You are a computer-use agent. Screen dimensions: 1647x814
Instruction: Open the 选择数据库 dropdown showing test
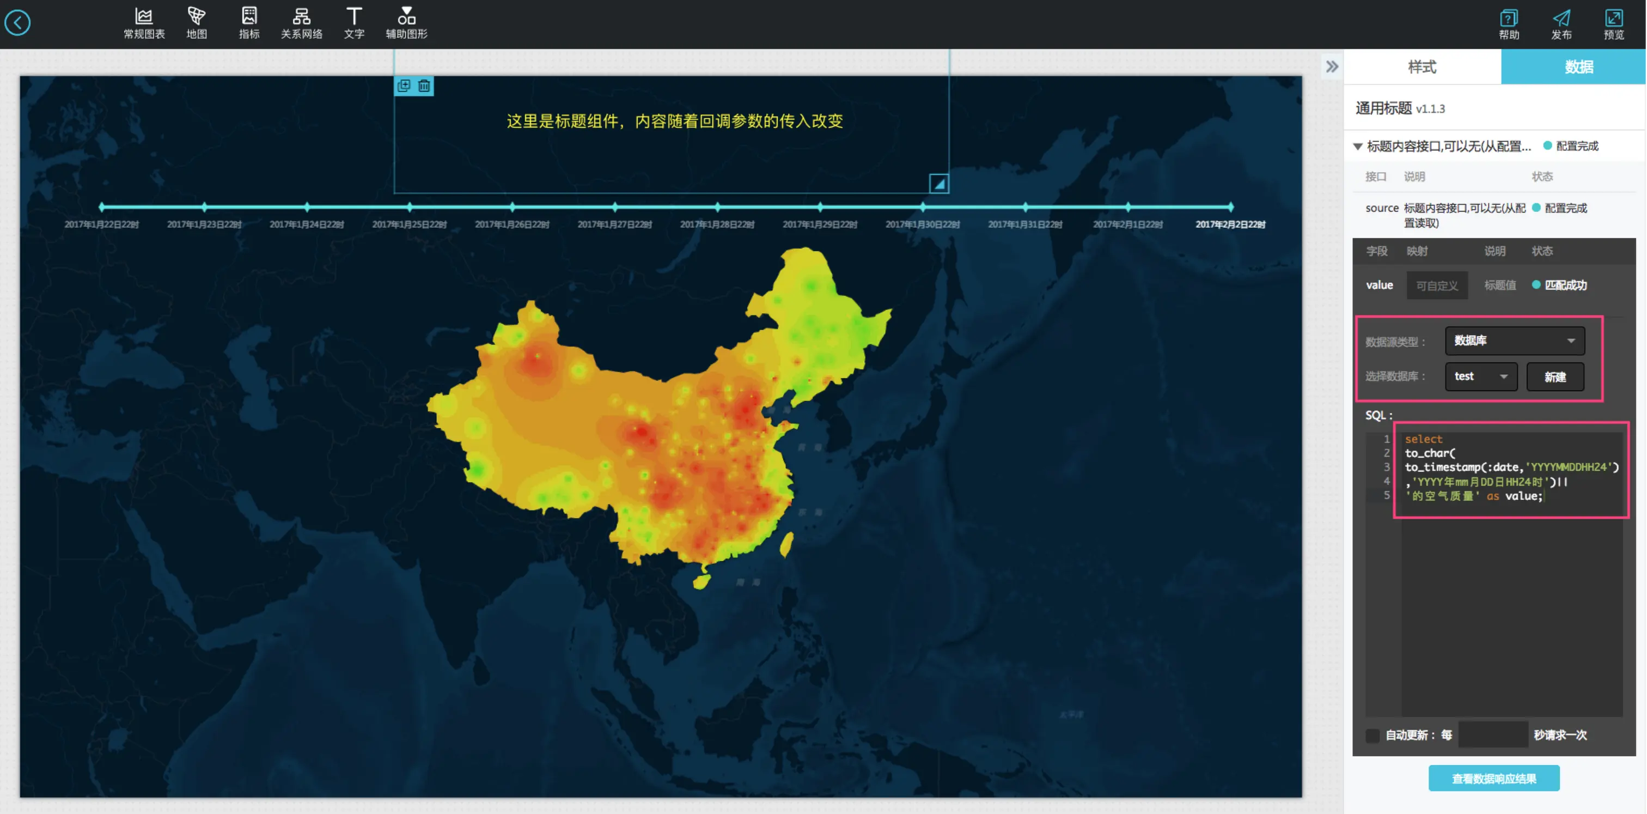(1480, 376)
